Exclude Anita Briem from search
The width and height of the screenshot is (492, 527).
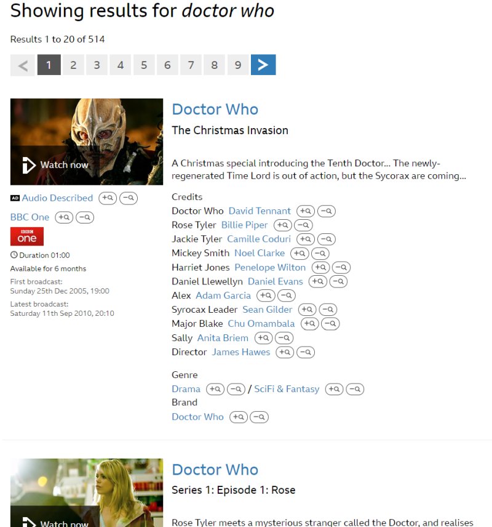(284, 338)
